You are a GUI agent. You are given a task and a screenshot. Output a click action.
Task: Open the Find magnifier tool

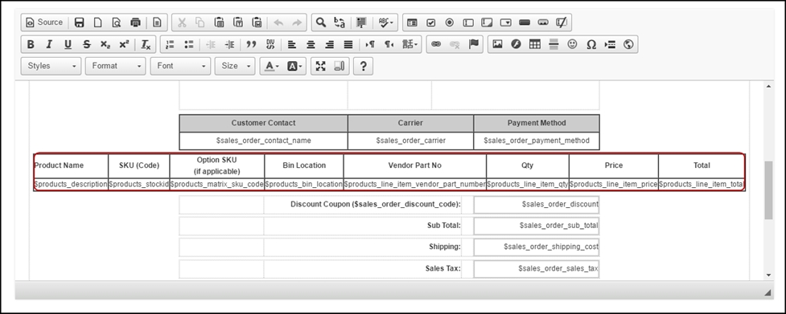tap(321, 22)
